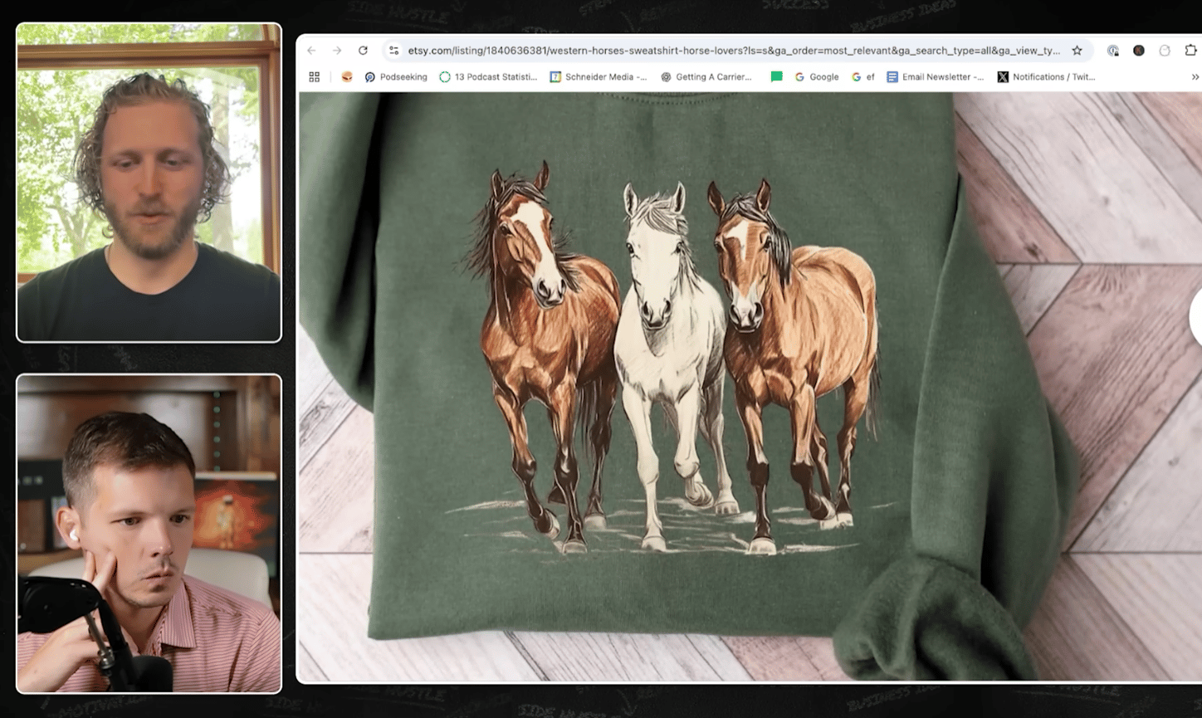Open the burger icon bookmark
1202x718 pixels.
pyautogui.click(x=347, y=77)
